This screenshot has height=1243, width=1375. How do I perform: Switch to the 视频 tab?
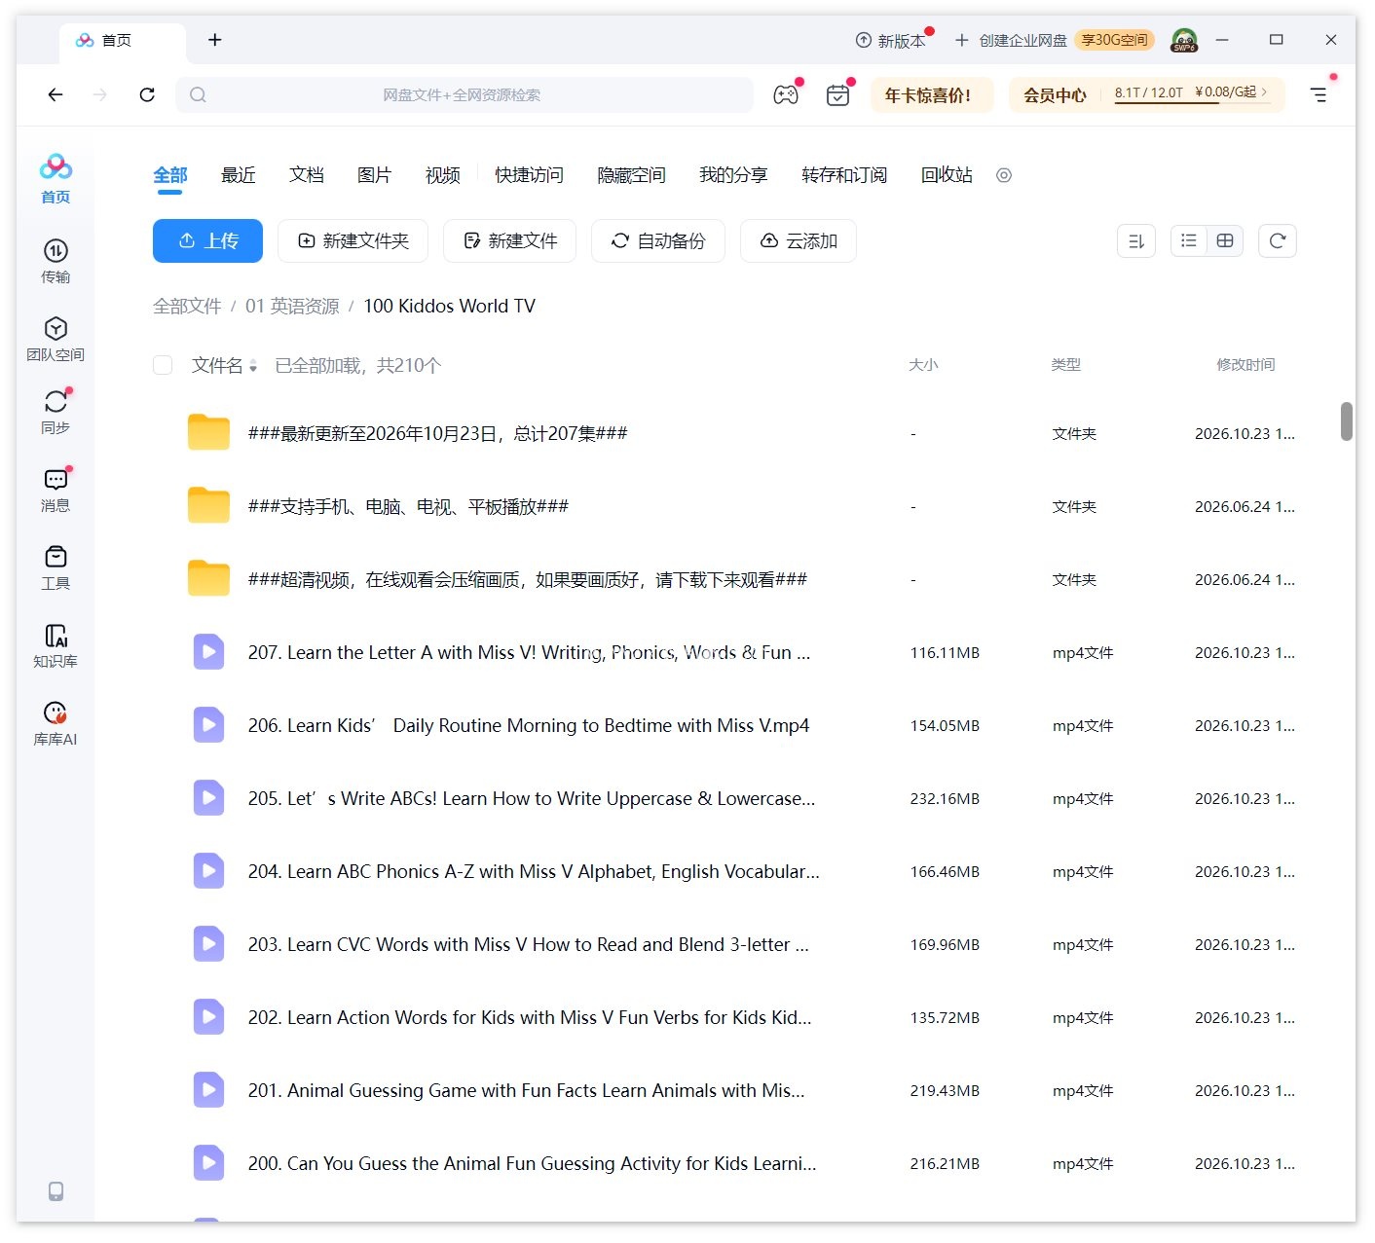point(443,175)
